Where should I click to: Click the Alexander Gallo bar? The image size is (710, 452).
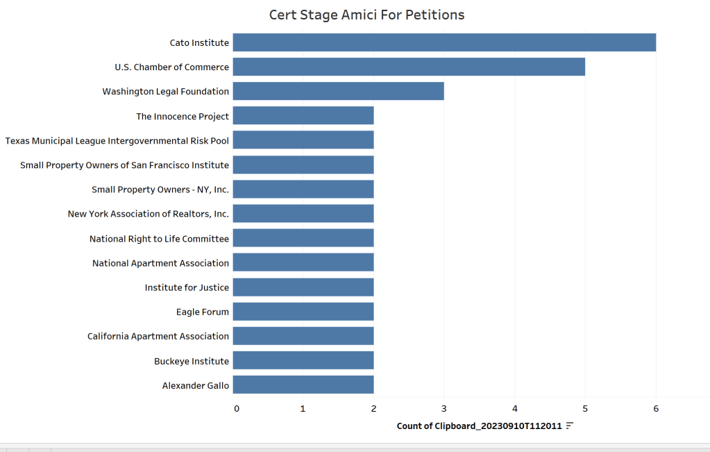click(303, 385)
